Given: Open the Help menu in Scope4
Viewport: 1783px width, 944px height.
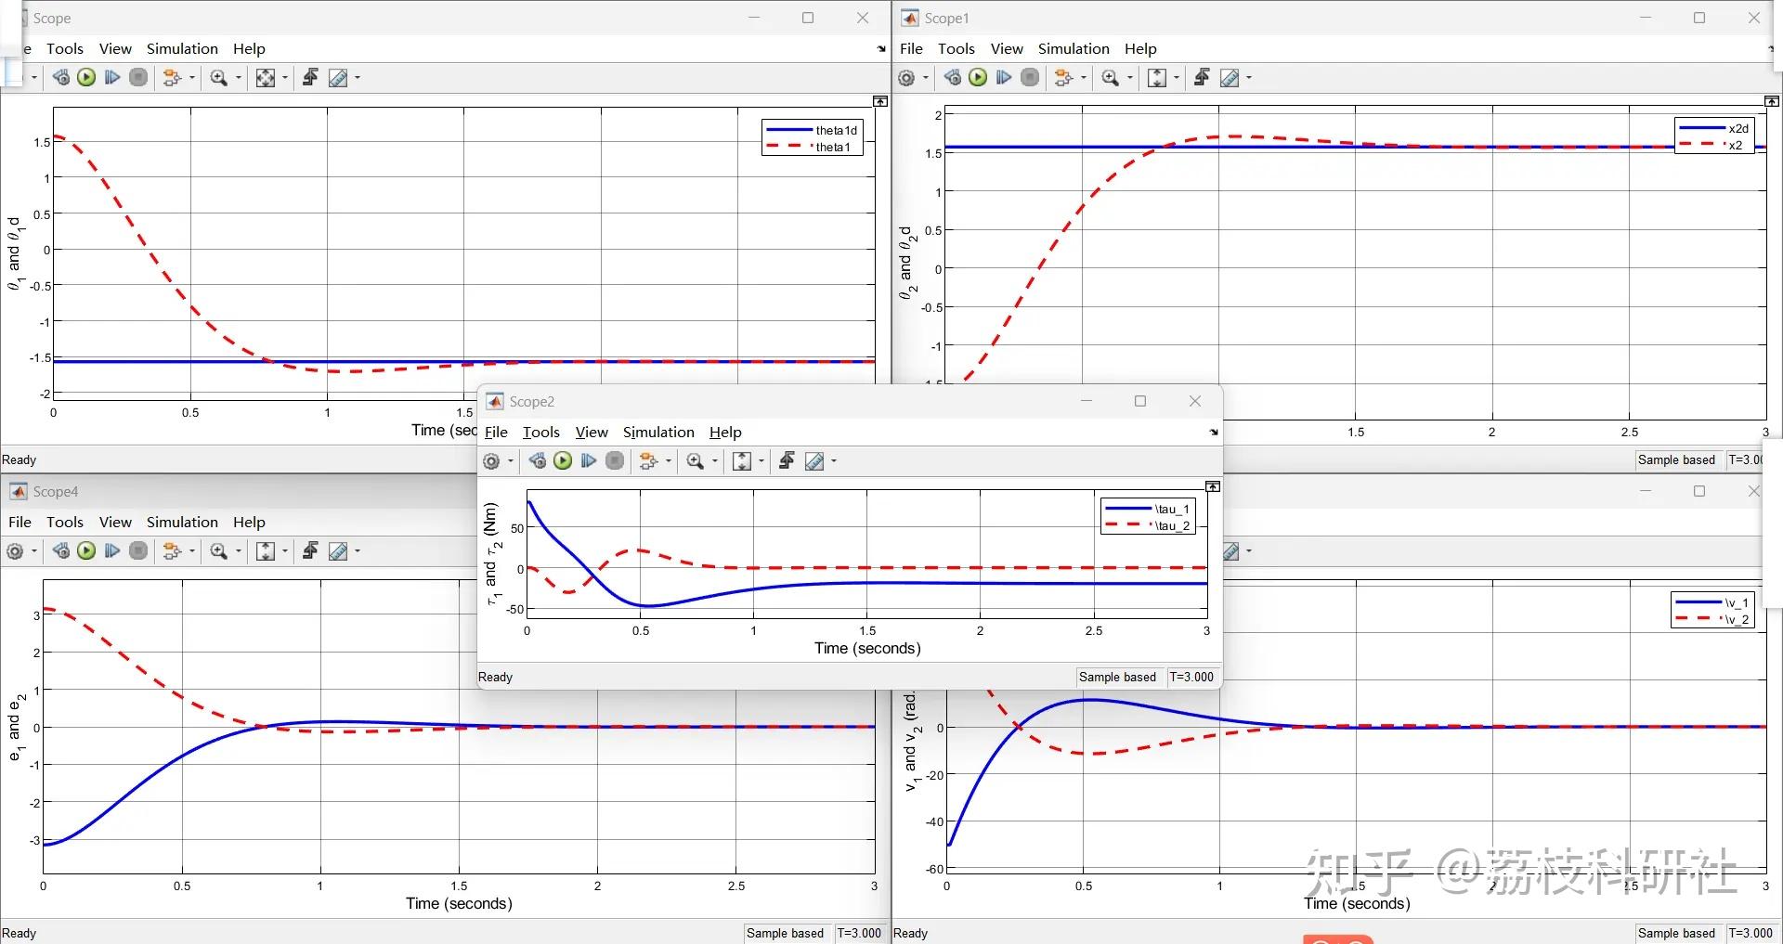Looking at the screenshot, I should tap(249, 523).
